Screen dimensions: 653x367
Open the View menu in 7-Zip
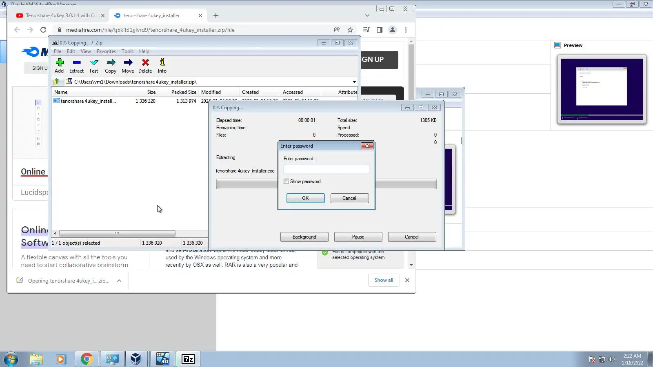(x=86, y=51)
